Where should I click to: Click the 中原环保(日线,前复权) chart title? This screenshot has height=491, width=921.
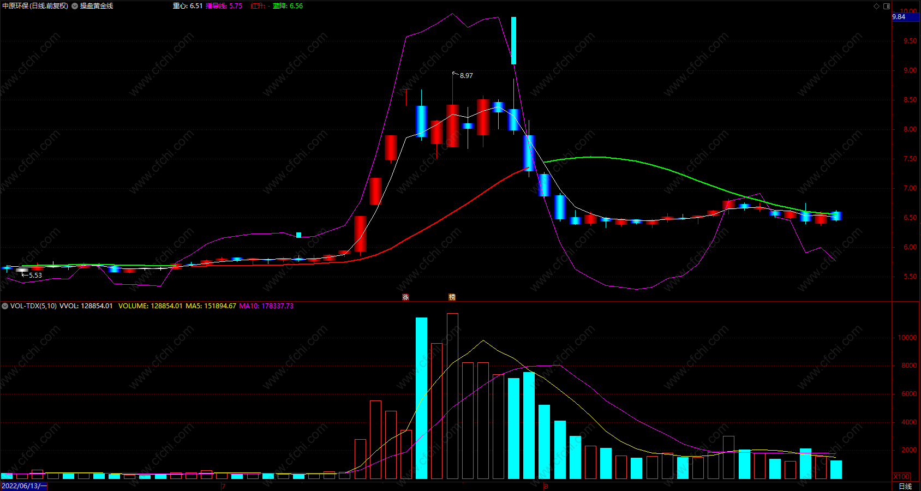35,6
